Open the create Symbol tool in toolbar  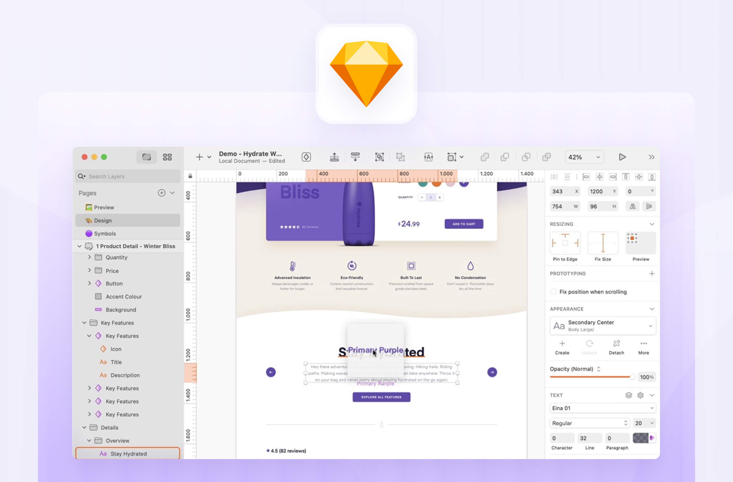(307, 157)
